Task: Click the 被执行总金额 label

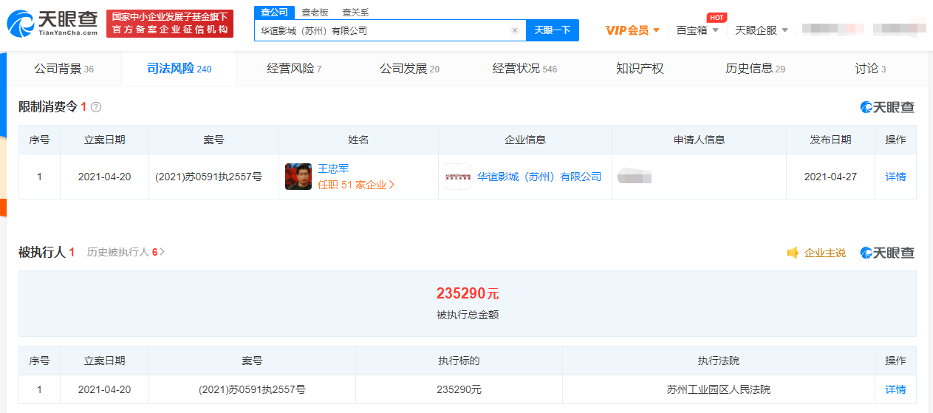Action: click(x=468, y=315)
